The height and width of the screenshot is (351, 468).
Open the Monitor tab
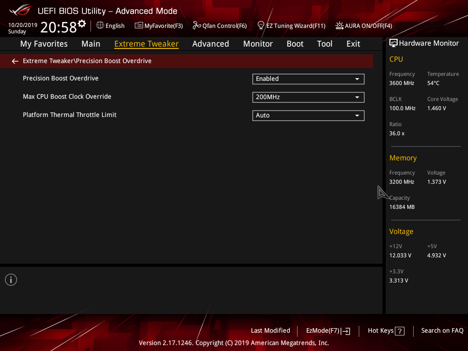point(258,44)
